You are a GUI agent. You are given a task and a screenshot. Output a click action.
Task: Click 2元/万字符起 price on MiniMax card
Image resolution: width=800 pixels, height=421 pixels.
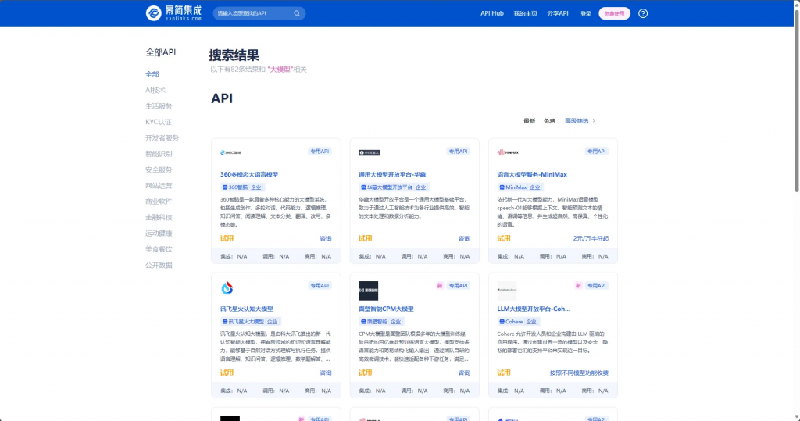point(591,238)
